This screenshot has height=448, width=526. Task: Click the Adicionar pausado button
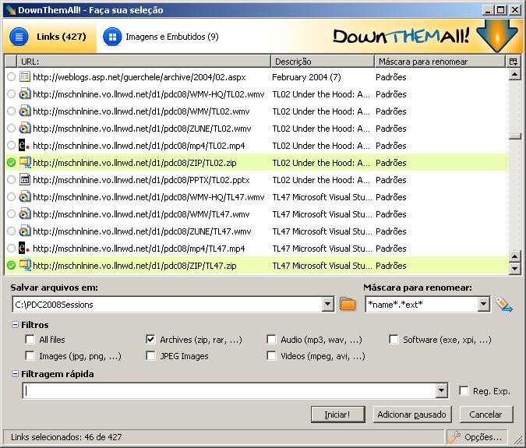pyautogui.click(x=412, y=414)
